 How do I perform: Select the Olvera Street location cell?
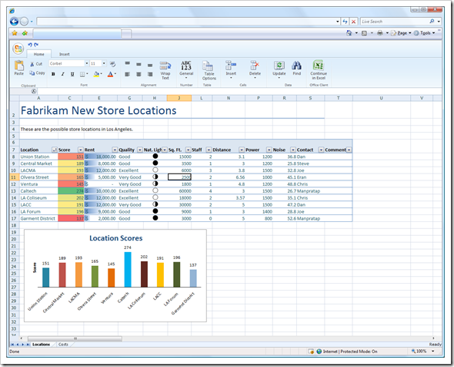(38, 177)
